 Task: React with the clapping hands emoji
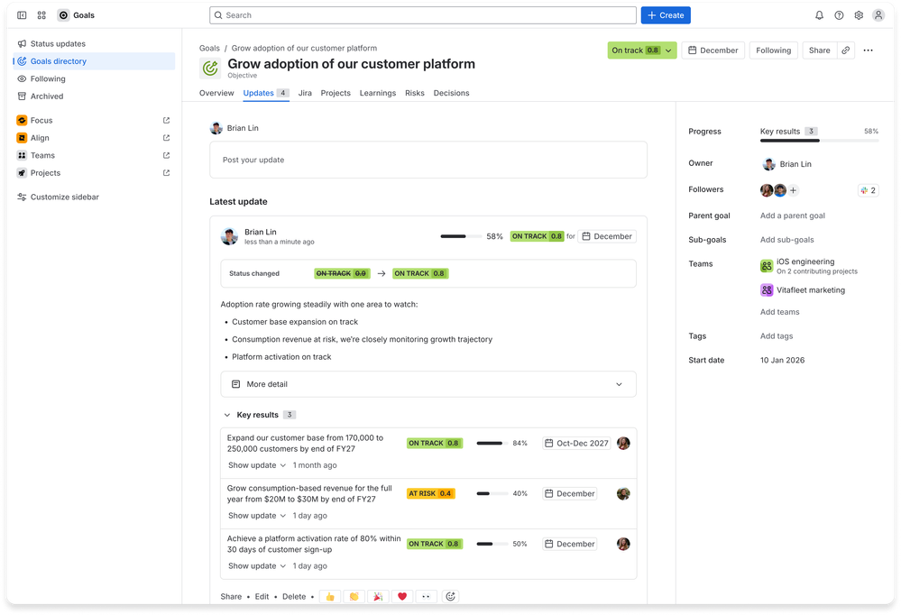click(354, 597)
